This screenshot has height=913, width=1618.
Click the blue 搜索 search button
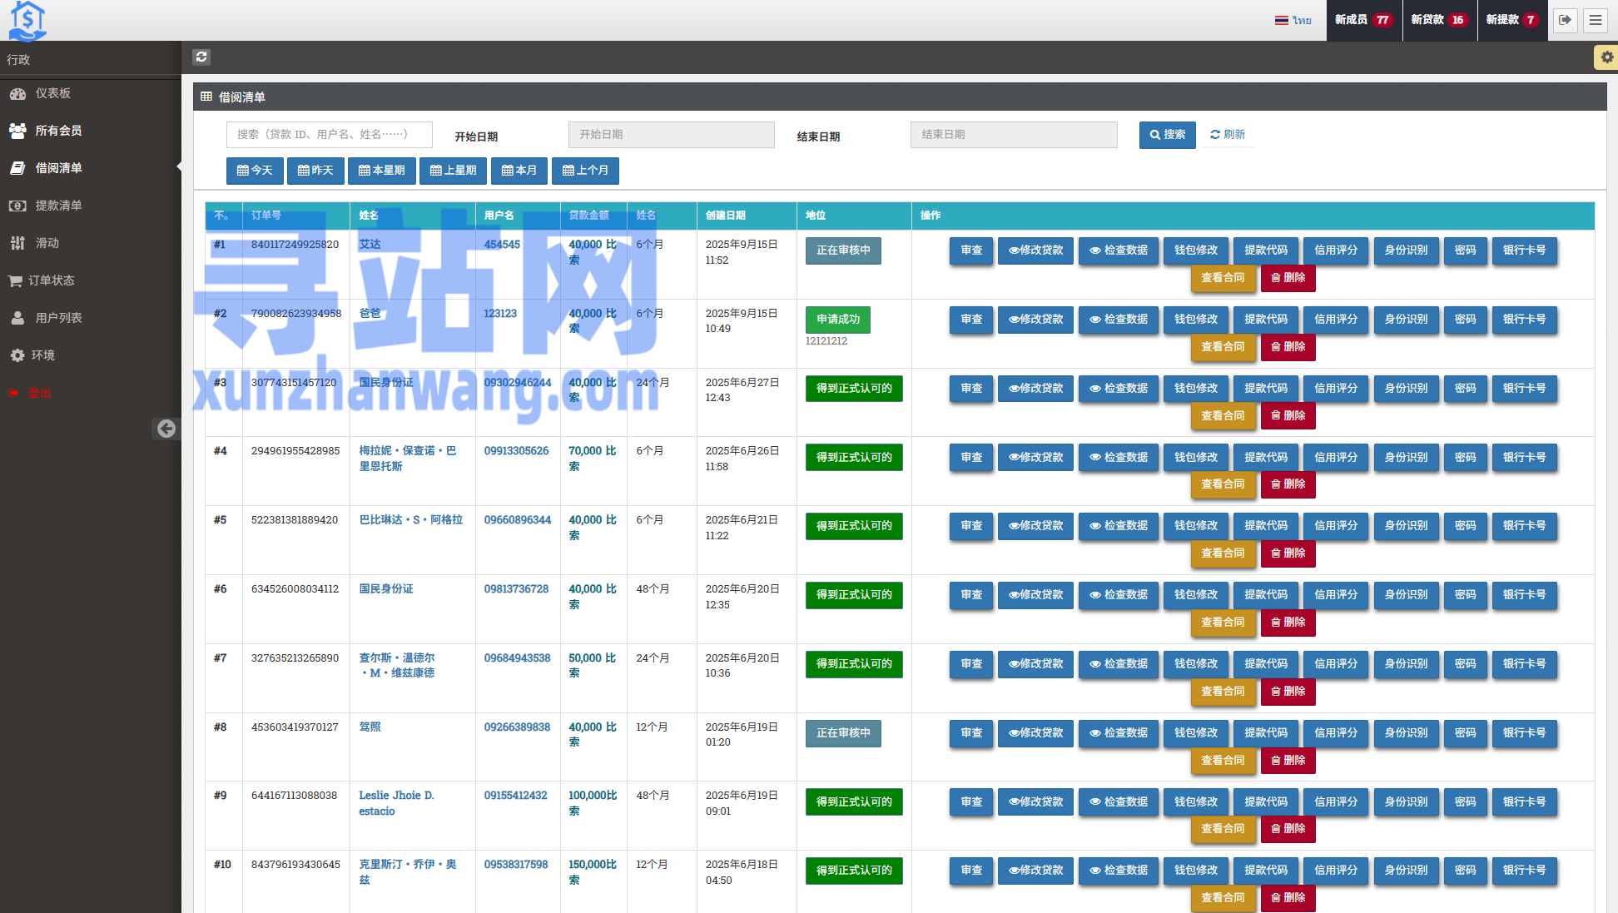click(1167, 135)
